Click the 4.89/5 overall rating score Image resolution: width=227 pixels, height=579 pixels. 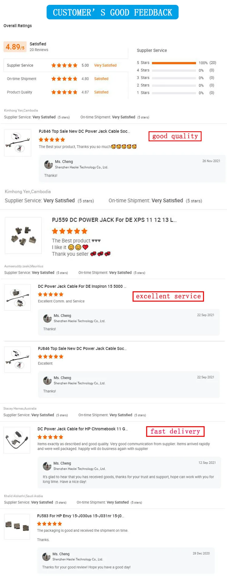coord(15,47)
